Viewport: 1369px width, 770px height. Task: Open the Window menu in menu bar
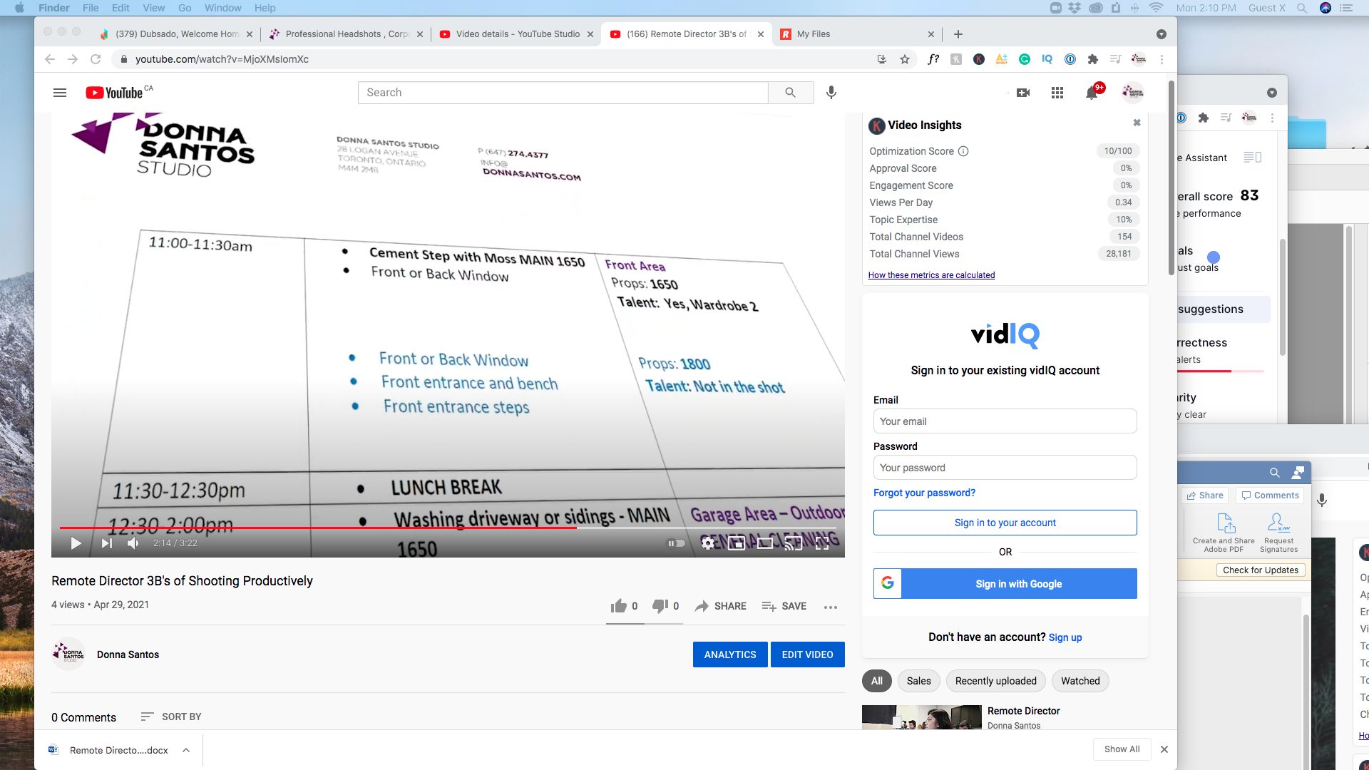pos(222,8)
